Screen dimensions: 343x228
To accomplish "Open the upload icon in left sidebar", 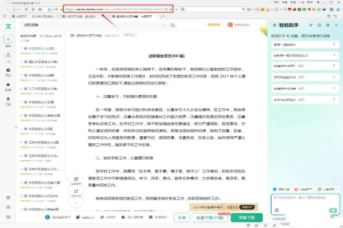I will tap(8, 55).
